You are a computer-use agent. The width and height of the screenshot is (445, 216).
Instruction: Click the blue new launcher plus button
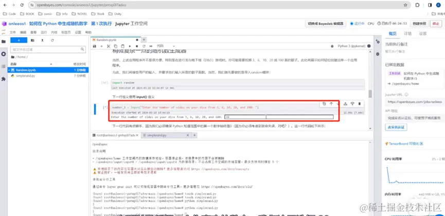[19, 40]
